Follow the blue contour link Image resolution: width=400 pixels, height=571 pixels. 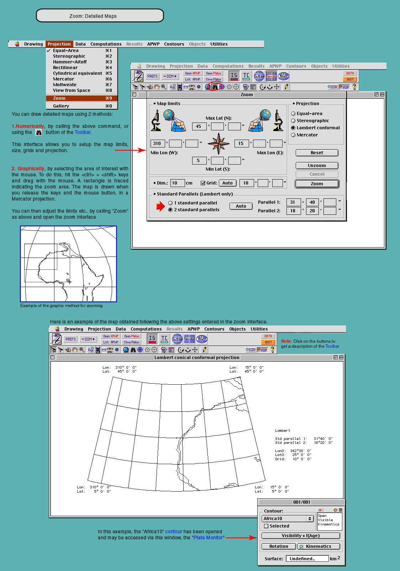point(174,532)
